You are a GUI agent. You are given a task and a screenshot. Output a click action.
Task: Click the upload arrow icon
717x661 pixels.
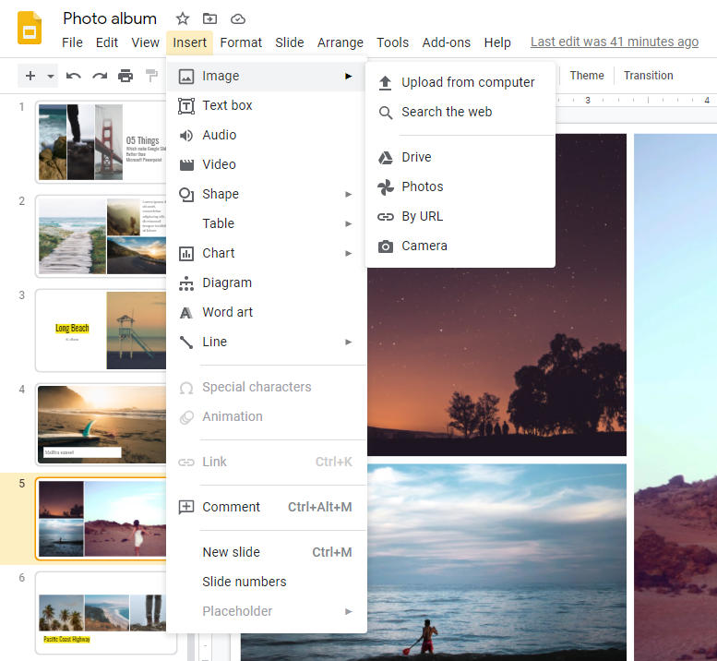[x=385, y=83]
